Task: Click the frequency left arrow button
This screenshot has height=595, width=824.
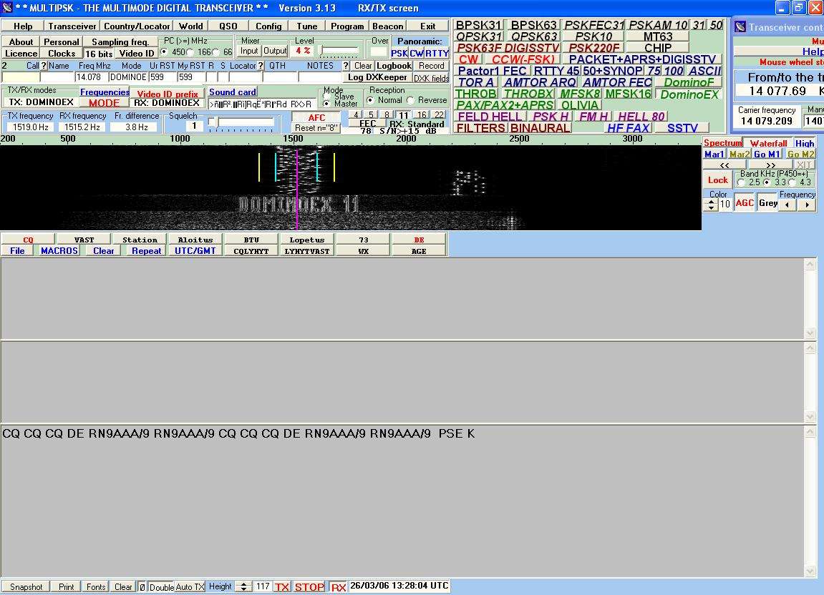Action: pos(787,205)
